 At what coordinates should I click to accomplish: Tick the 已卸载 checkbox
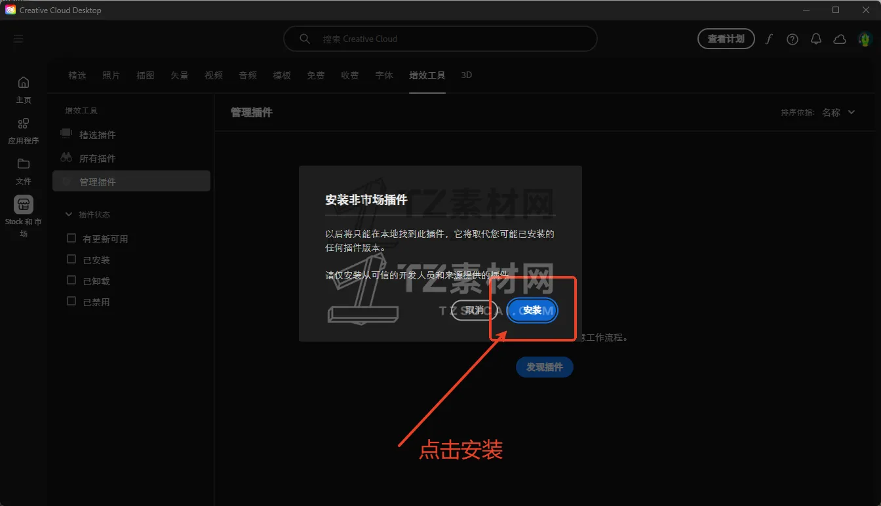coord(71,281)
